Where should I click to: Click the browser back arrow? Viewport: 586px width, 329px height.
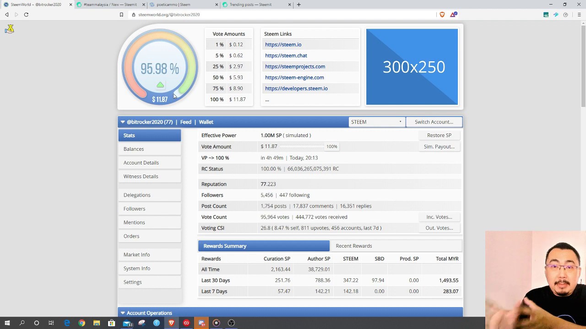[7, 15]
